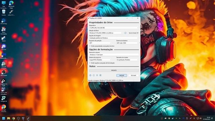Open the Steam desktop shortcut

(x=4, y=39)
